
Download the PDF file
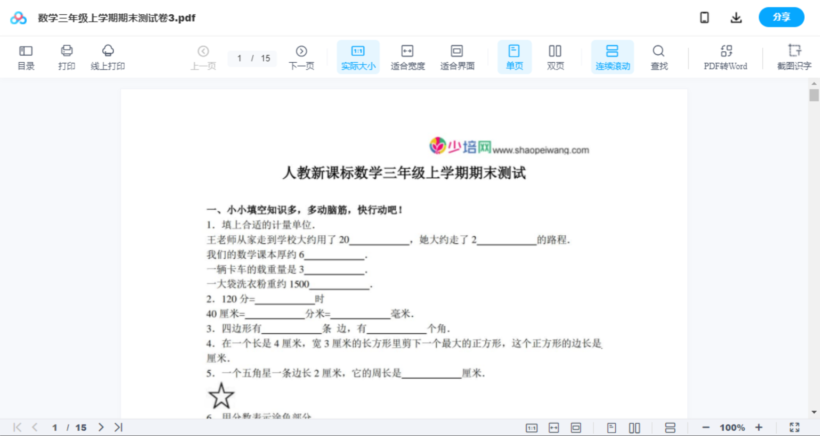click(736, 17)
